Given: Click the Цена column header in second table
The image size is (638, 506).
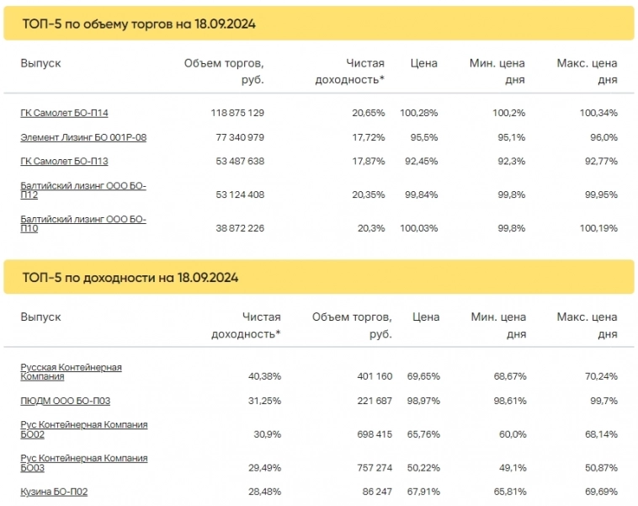Looking at the screenshot, I should tap(425, 317).
